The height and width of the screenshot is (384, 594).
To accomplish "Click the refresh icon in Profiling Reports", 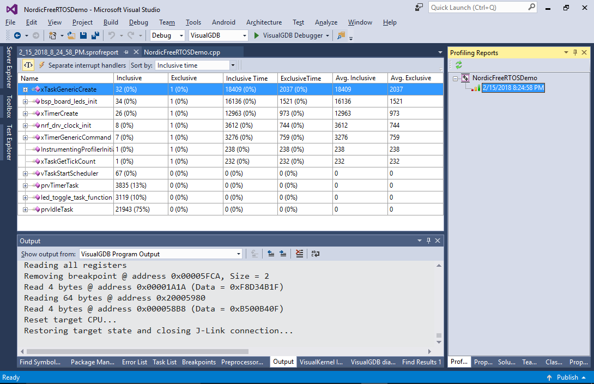I will point(459,65).
